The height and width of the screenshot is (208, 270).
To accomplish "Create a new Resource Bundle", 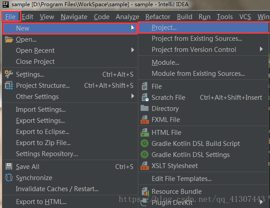I will click(203, 191).
